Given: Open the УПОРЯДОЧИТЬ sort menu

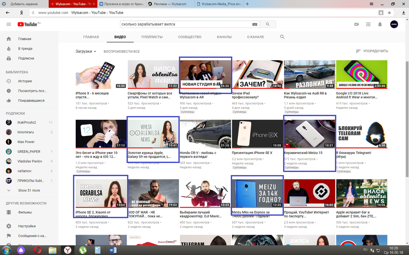Looking at the screenshot, I should click(x=372, y=51).
